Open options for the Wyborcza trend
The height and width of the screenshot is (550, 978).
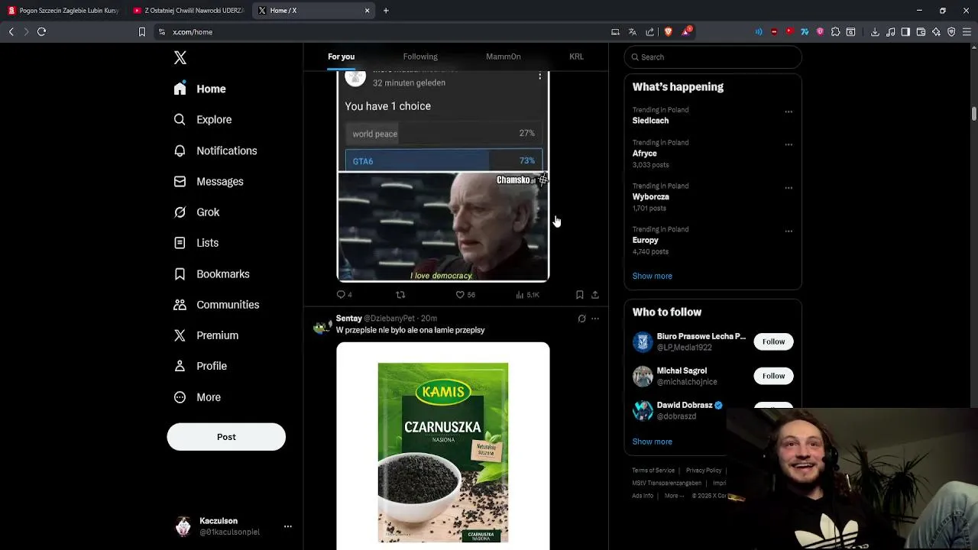click(x=789, y=188)
